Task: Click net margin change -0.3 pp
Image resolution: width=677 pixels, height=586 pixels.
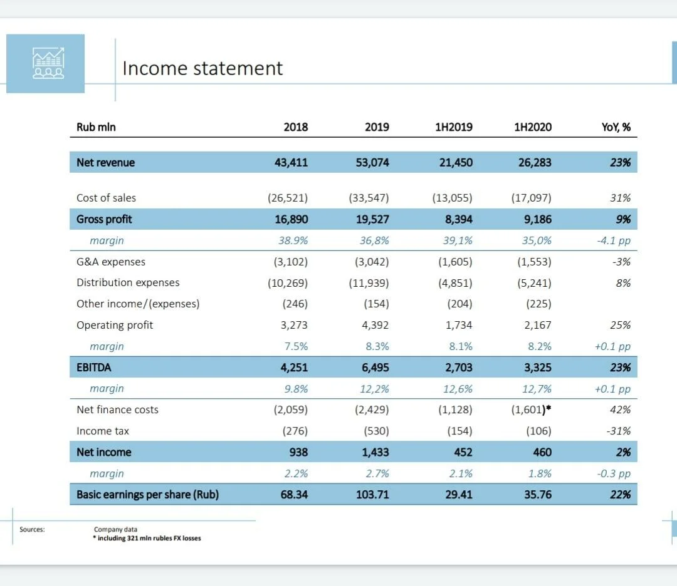Action: click(614, 473)
